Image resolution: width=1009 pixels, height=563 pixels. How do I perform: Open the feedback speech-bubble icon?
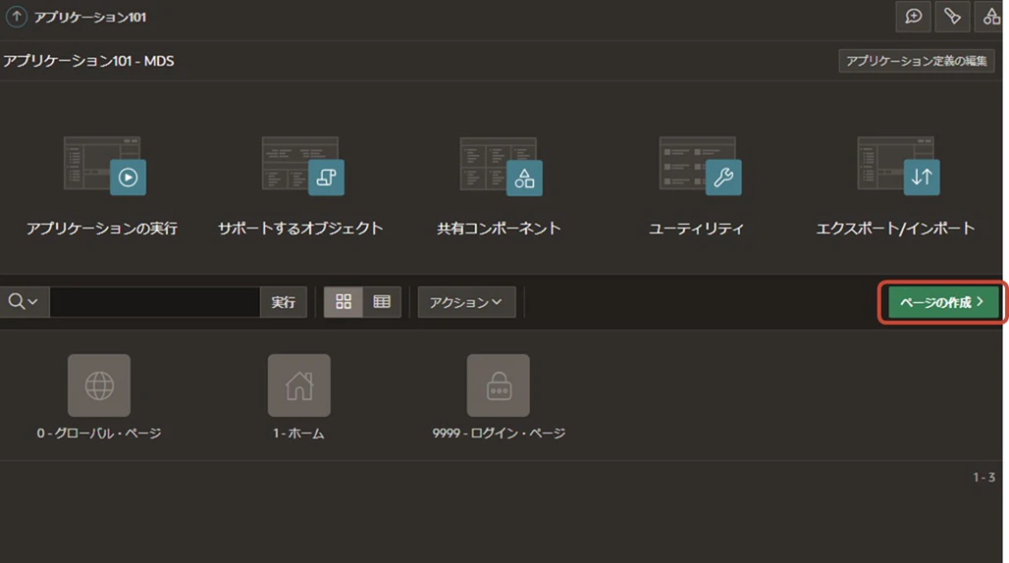(913, 17)
